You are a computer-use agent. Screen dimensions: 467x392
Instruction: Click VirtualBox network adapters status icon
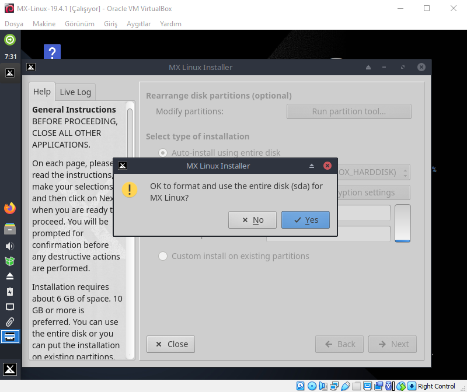point(334,386)
